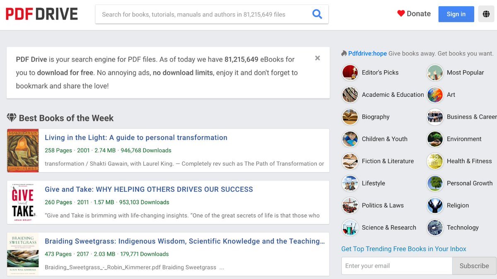
Task: Open the Living in the Light book title
Action: coord(136,138)
